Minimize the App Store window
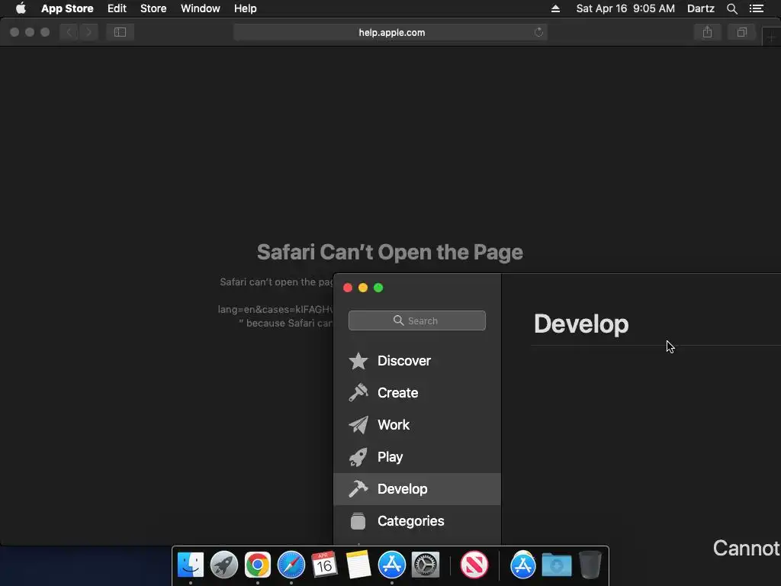This screenshot has height=586, width=781. click(x=363, y=288)
